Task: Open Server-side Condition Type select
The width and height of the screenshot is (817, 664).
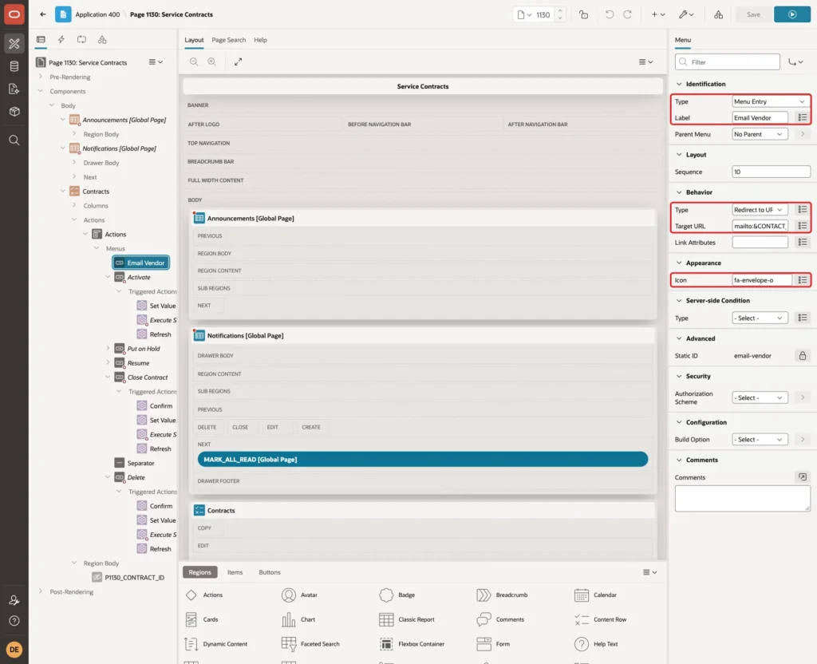Action: tap(760, 318)
